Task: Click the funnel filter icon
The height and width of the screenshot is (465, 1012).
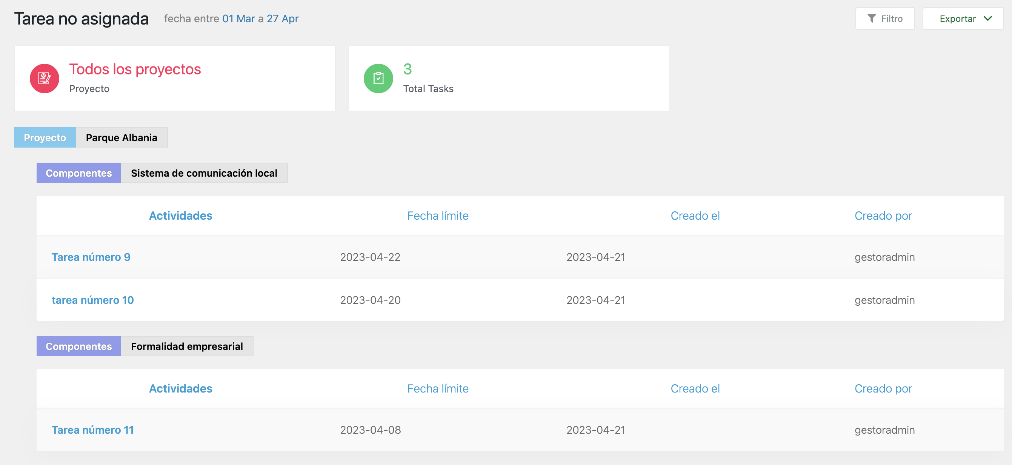Action: [871, 18]
